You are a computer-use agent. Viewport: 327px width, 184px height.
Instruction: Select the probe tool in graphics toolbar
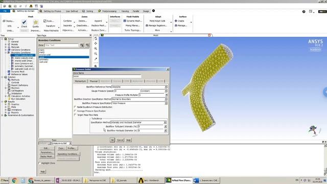click(x=96, y=59)
